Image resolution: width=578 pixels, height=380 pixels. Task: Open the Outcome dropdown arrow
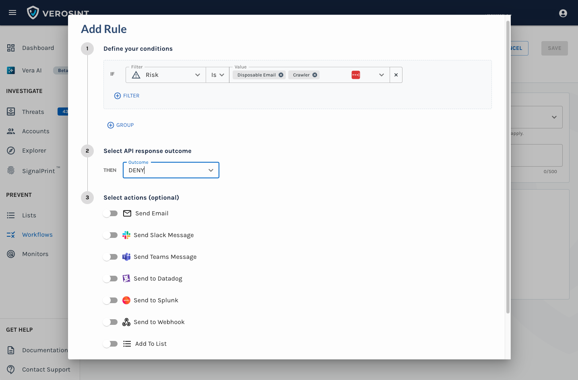[x=211, y=170]
